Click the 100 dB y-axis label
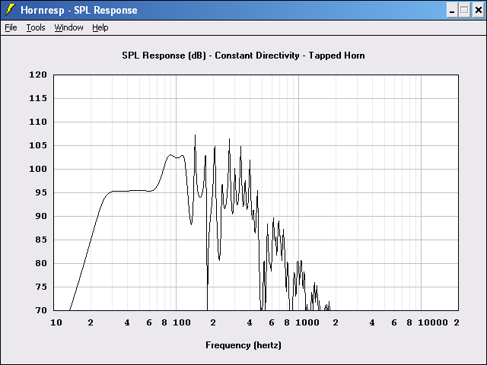The width and height of the screenshot is (487, 365). 38,169
